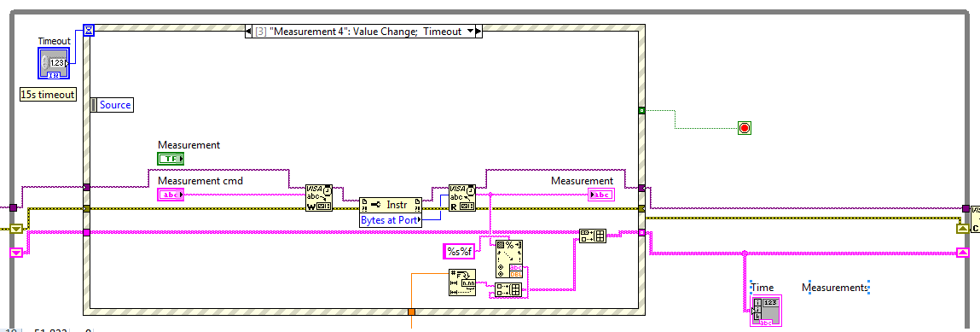Select the Format Date/Time String node
Image resolution: width=980 pixels, height=332 pixels.
point(462,282)
